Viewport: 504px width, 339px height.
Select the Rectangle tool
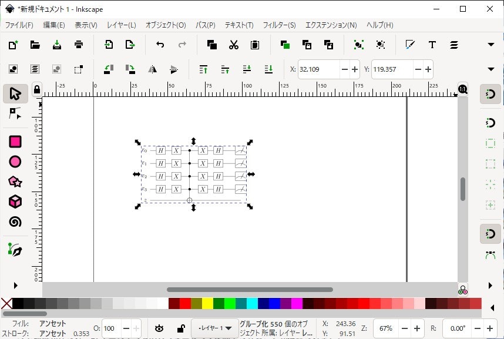tap(15, 141)
